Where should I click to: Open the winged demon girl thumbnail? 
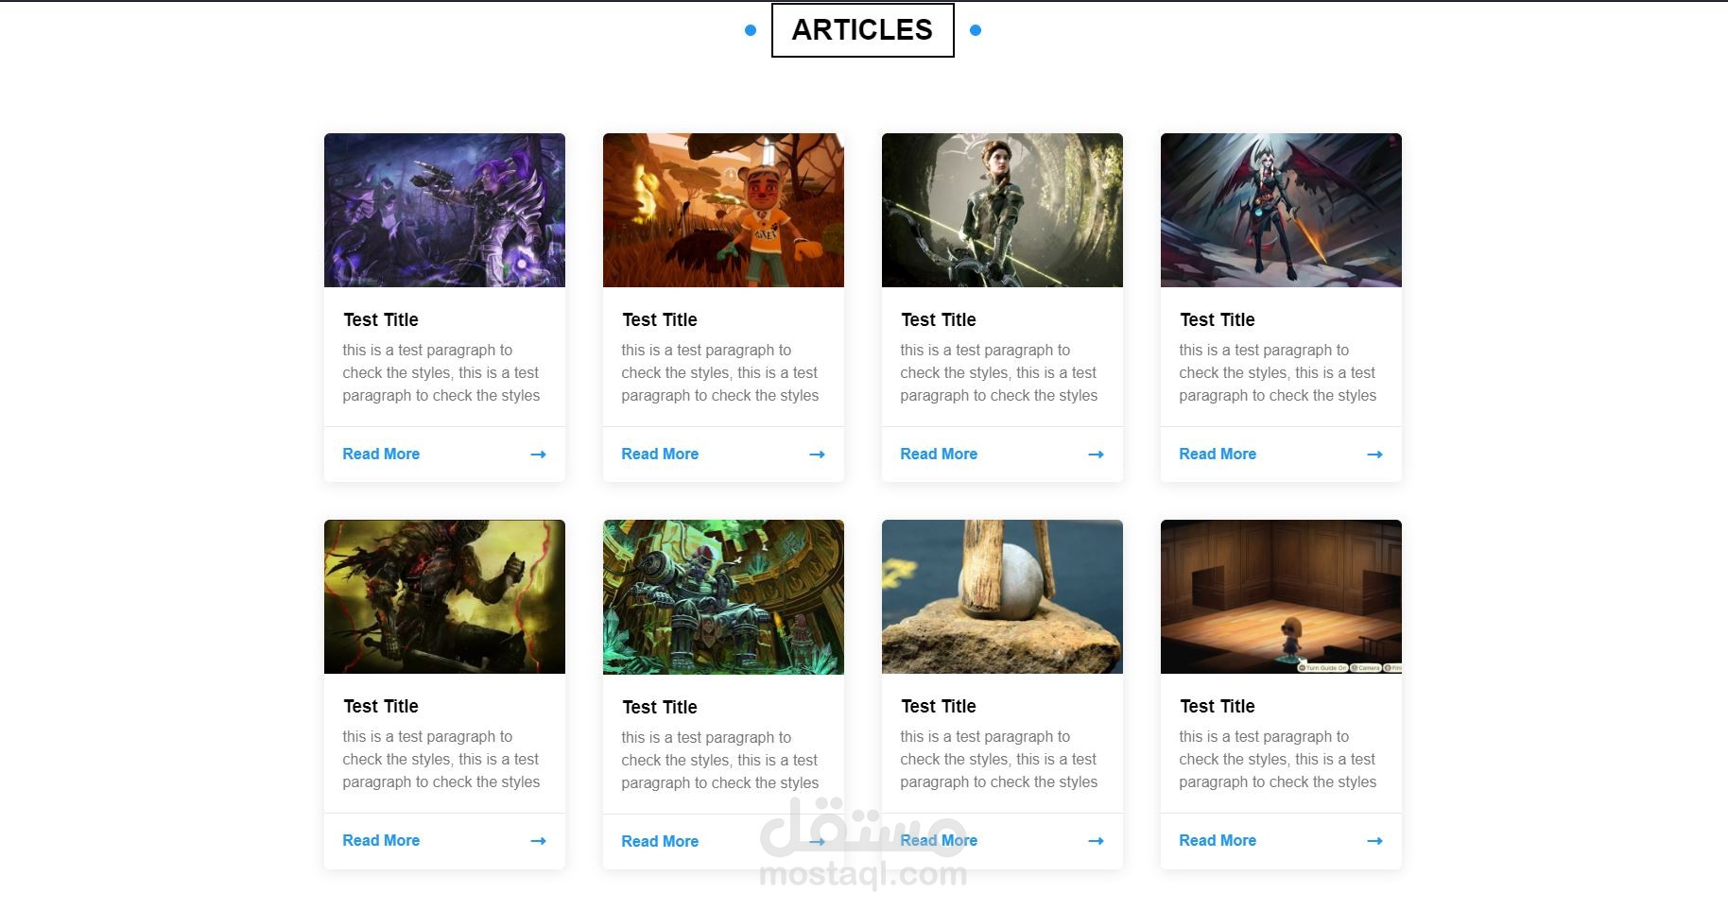[x=1281, y=210]
